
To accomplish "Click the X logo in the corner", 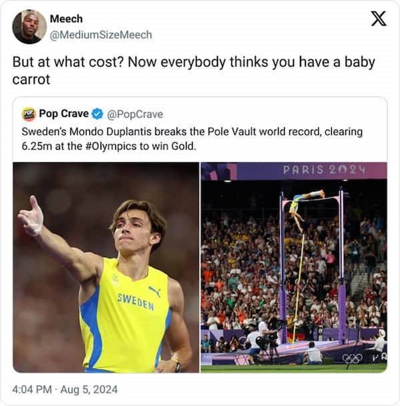I will (x=378, y=19).
